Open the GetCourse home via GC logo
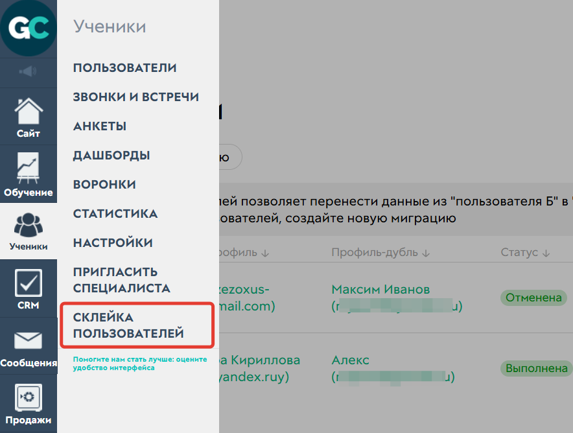 (28, 27)
